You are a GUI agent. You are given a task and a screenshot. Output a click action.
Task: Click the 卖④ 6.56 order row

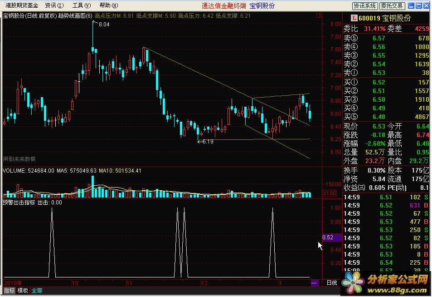pyautogui.click(x=386, y=47)
